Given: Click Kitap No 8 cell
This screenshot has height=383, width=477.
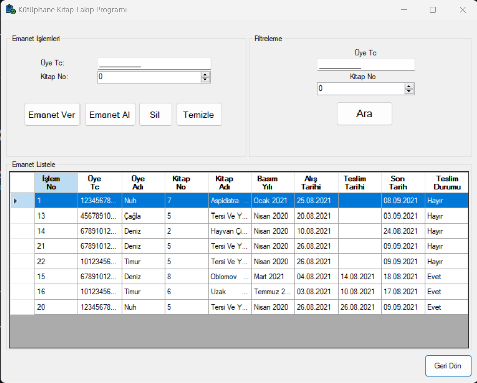Looking at the screenshot, I should pos(187,277).
